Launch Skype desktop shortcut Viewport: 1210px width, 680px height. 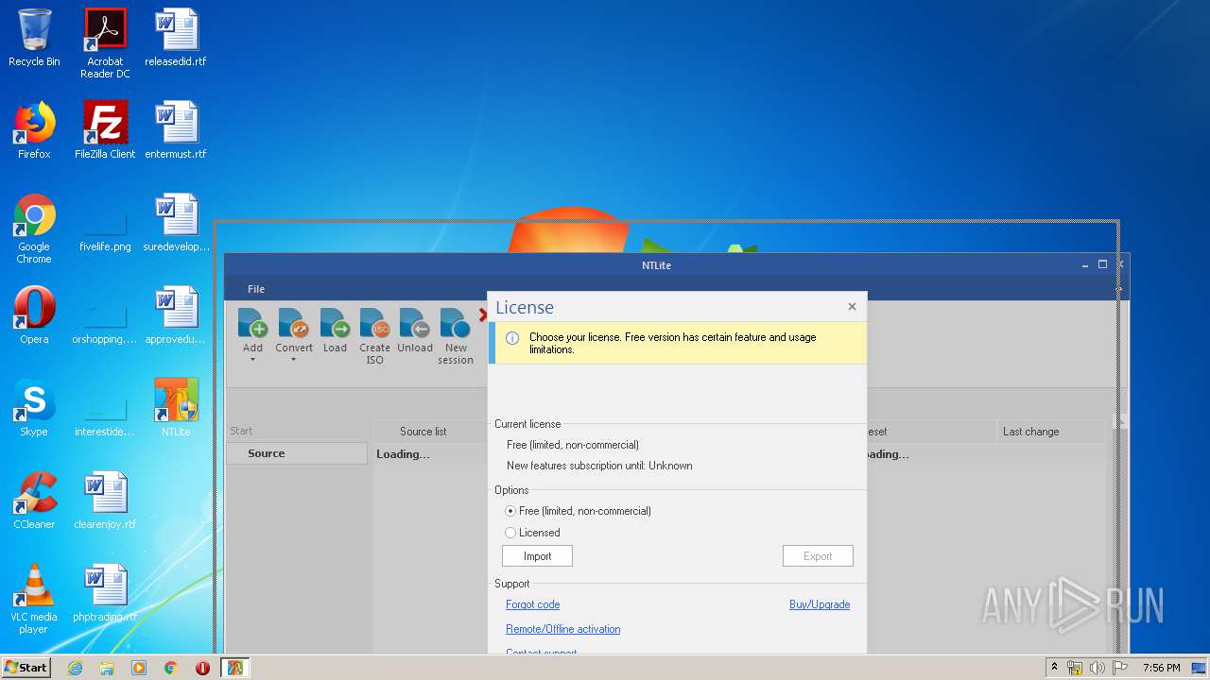(34, 408)
